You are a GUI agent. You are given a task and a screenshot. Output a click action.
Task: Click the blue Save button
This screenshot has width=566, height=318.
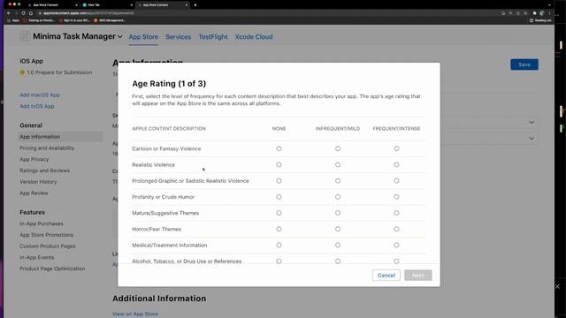coord(524,64)
